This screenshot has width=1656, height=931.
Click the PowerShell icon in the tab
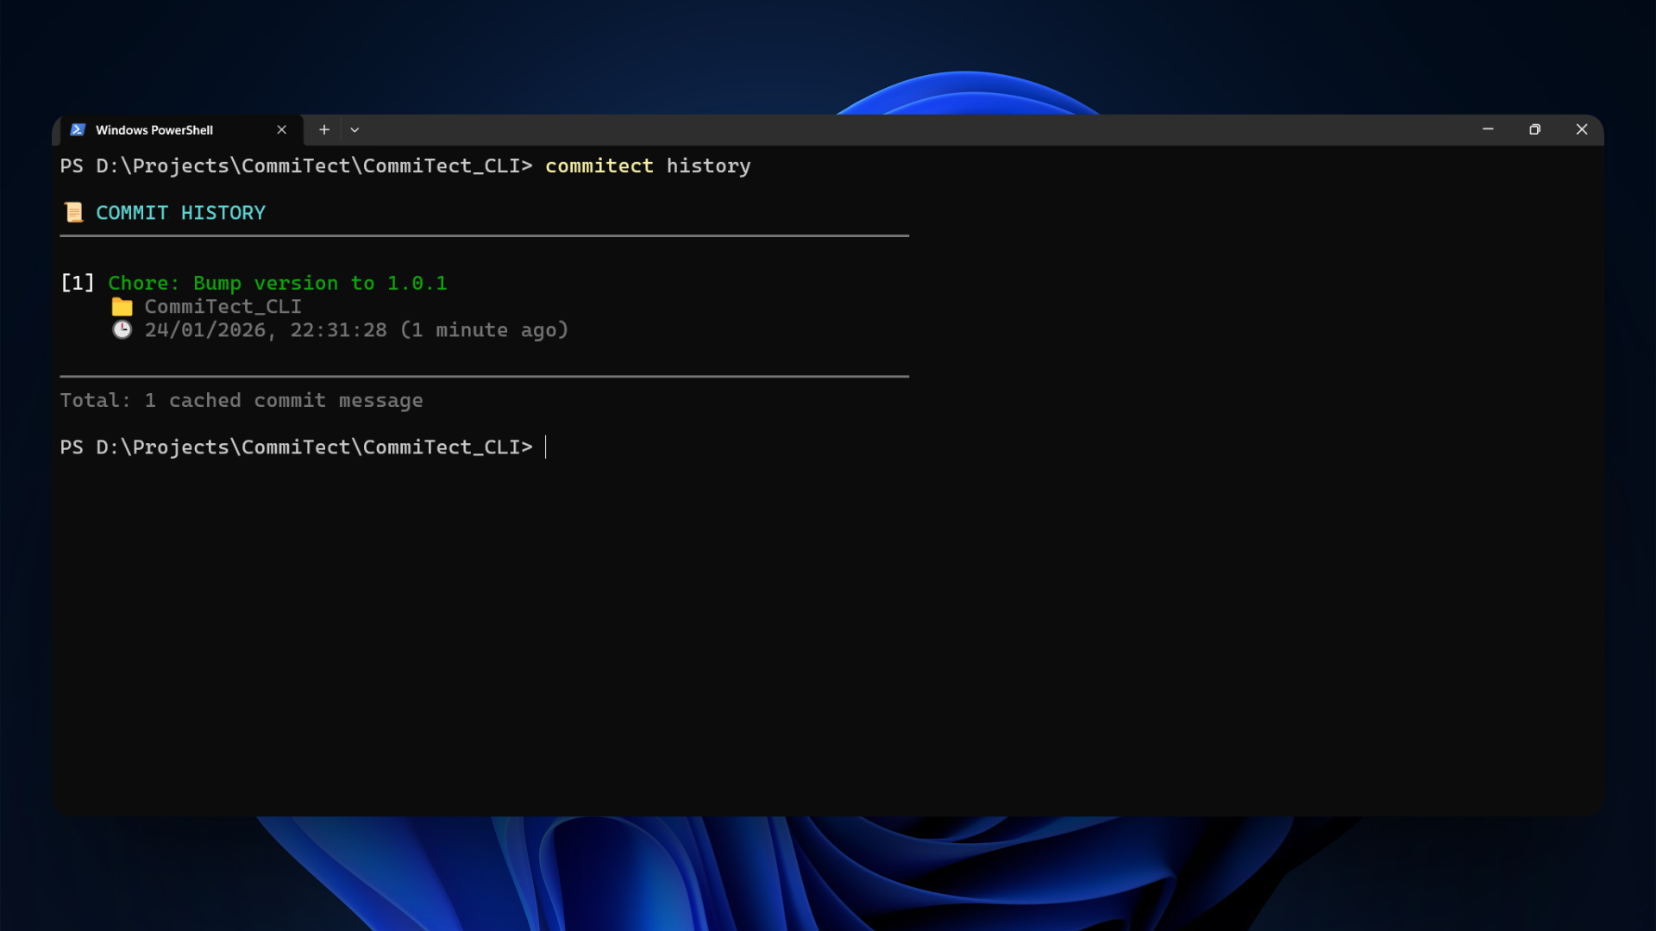click(x=78, y=129)
